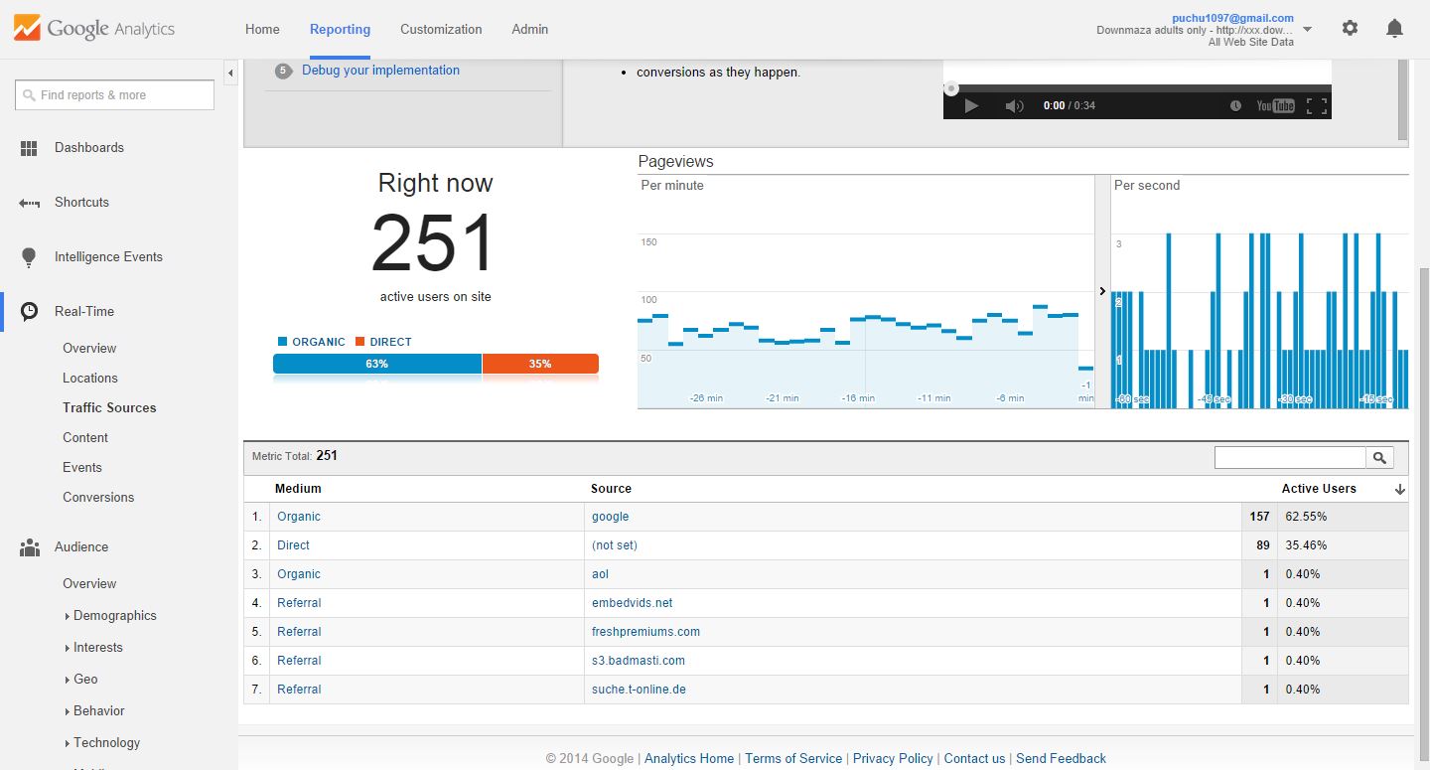Mute the video volume icon
Image resolution: width=1430 pixels, height=770 pixels.
pyautogui.click(x=1014, y=105)
